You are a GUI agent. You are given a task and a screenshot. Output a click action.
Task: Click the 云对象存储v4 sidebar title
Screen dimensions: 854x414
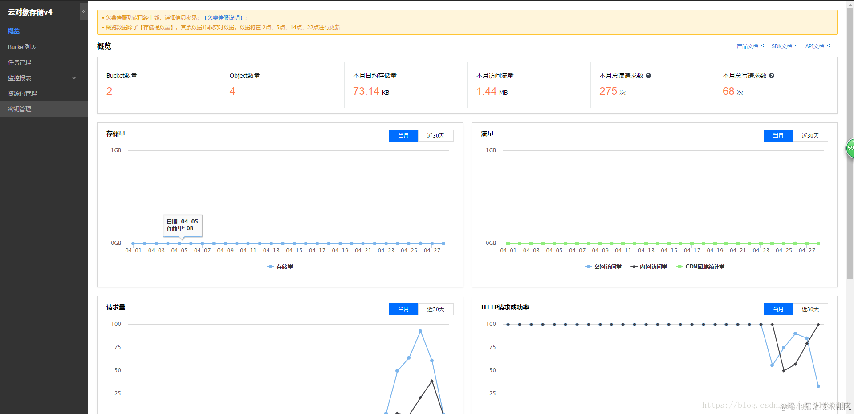click(x=30, y=12)
